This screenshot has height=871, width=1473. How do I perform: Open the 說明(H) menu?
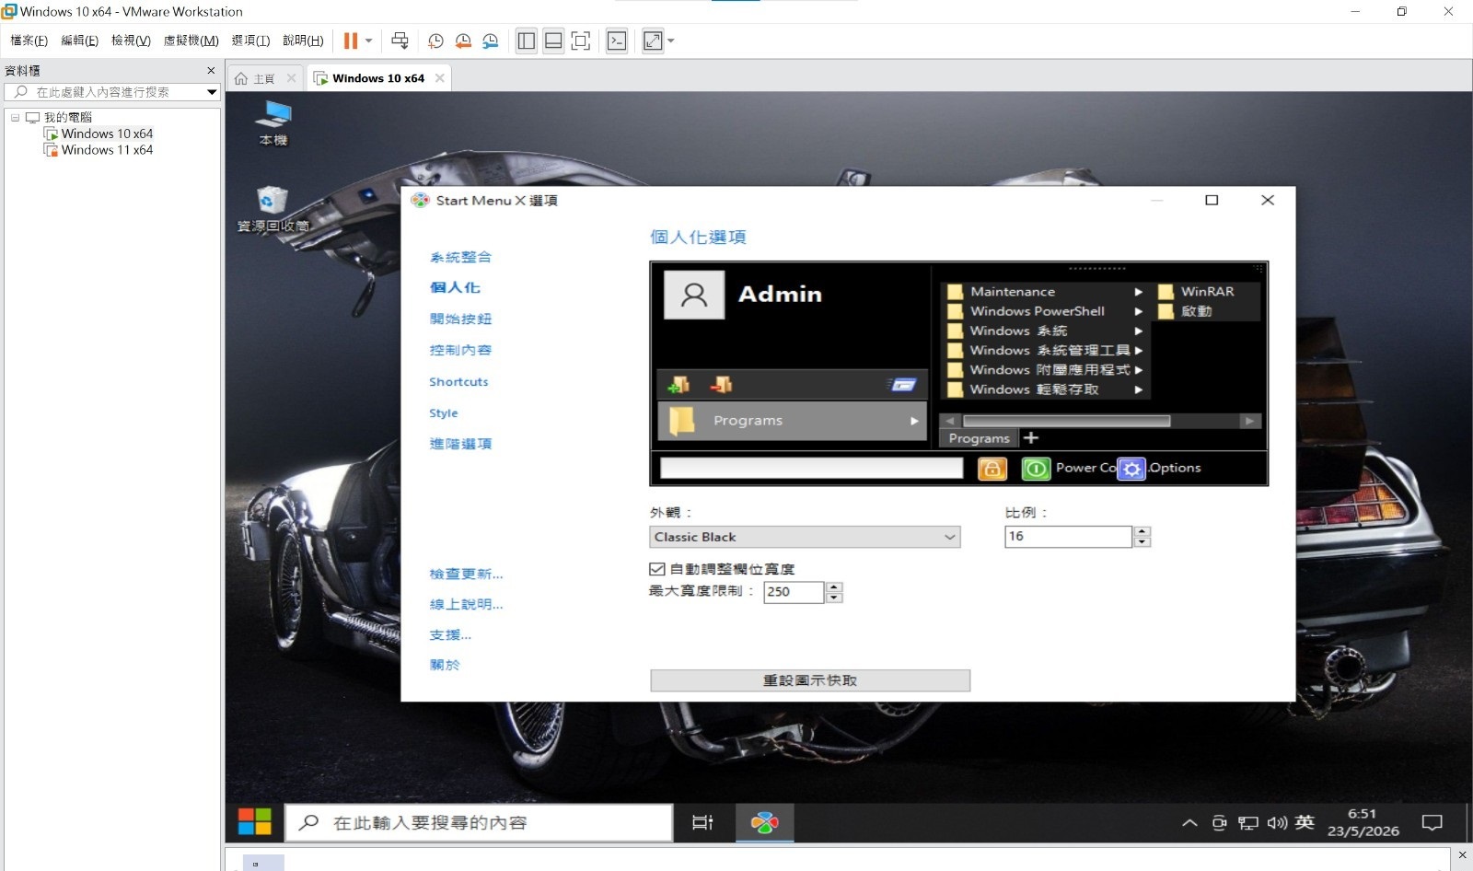tap(303, 41)
